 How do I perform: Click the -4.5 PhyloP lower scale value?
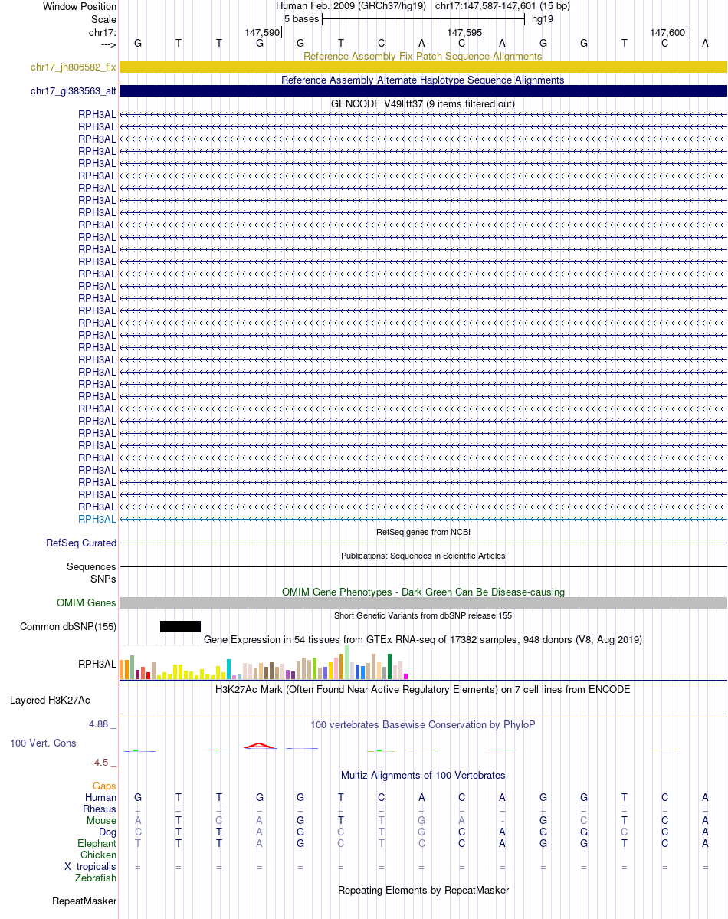pyautogui.click(x=100, y=763)
